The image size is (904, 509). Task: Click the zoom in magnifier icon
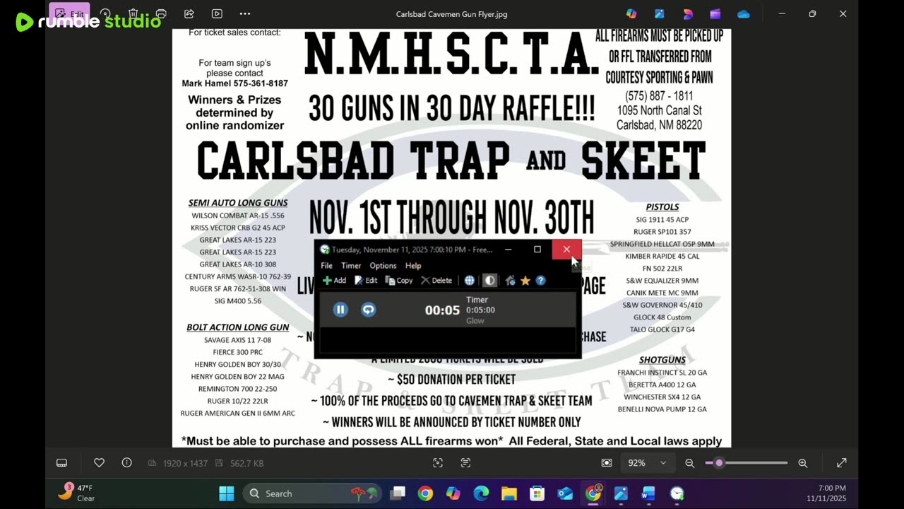[x=803, y=463]
